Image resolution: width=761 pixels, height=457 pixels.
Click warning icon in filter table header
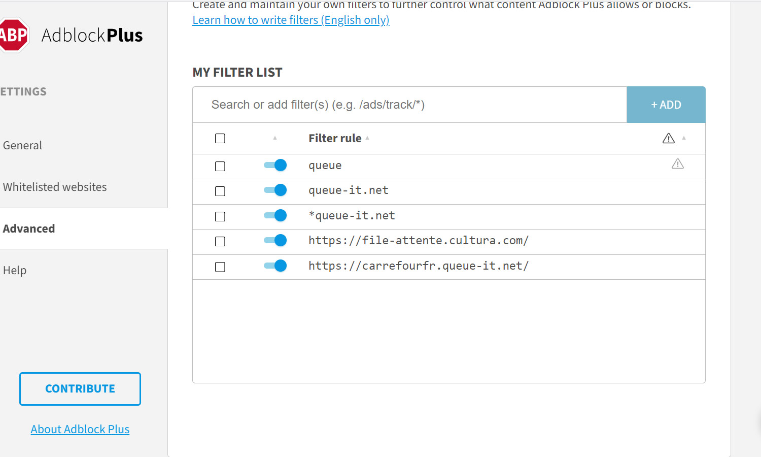point(669,138)
